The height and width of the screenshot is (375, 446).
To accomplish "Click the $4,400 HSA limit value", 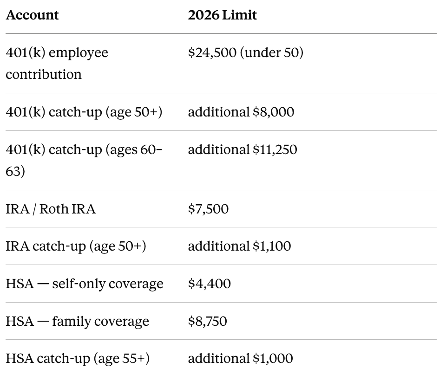I will [210, 284].
